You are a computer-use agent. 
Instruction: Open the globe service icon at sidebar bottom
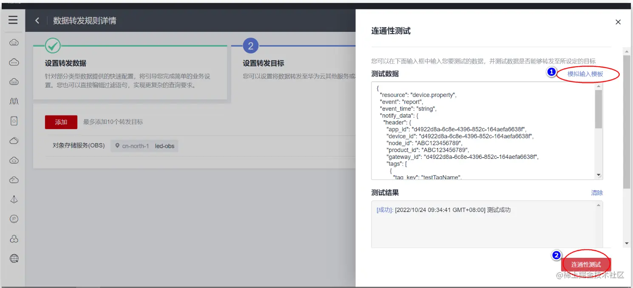13,258
